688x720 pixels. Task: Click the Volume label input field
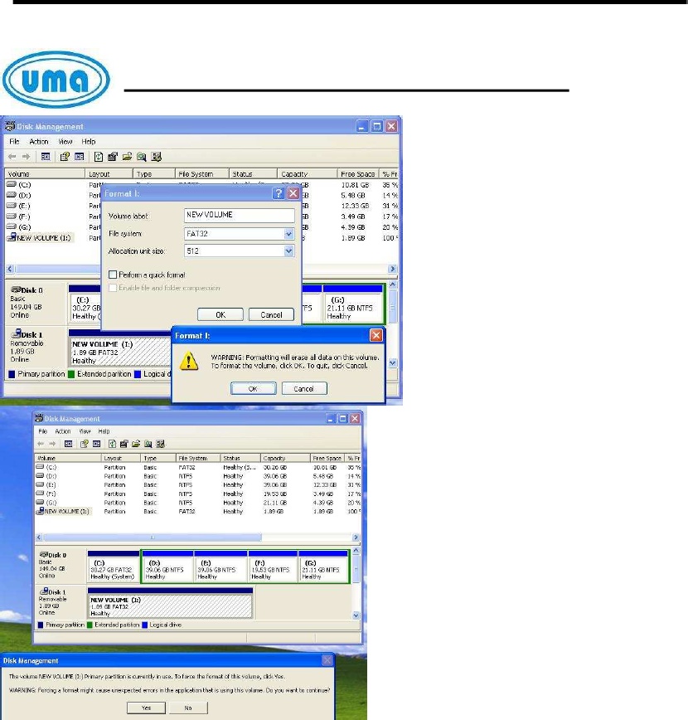click(x=239, y=216)
